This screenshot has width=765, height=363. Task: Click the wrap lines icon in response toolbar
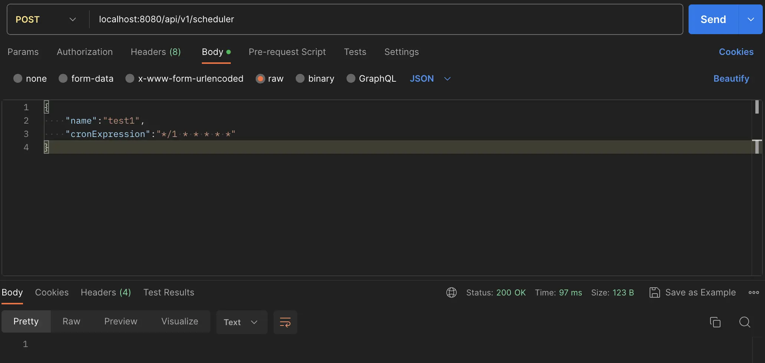pos(285,322)
